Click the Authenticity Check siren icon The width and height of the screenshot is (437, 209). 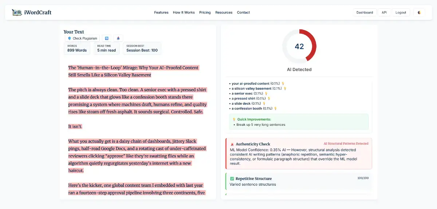(232, 144)
